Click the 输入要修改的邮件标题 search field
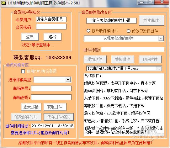Viewport: 170px width, 148px height. coord(111,21)
